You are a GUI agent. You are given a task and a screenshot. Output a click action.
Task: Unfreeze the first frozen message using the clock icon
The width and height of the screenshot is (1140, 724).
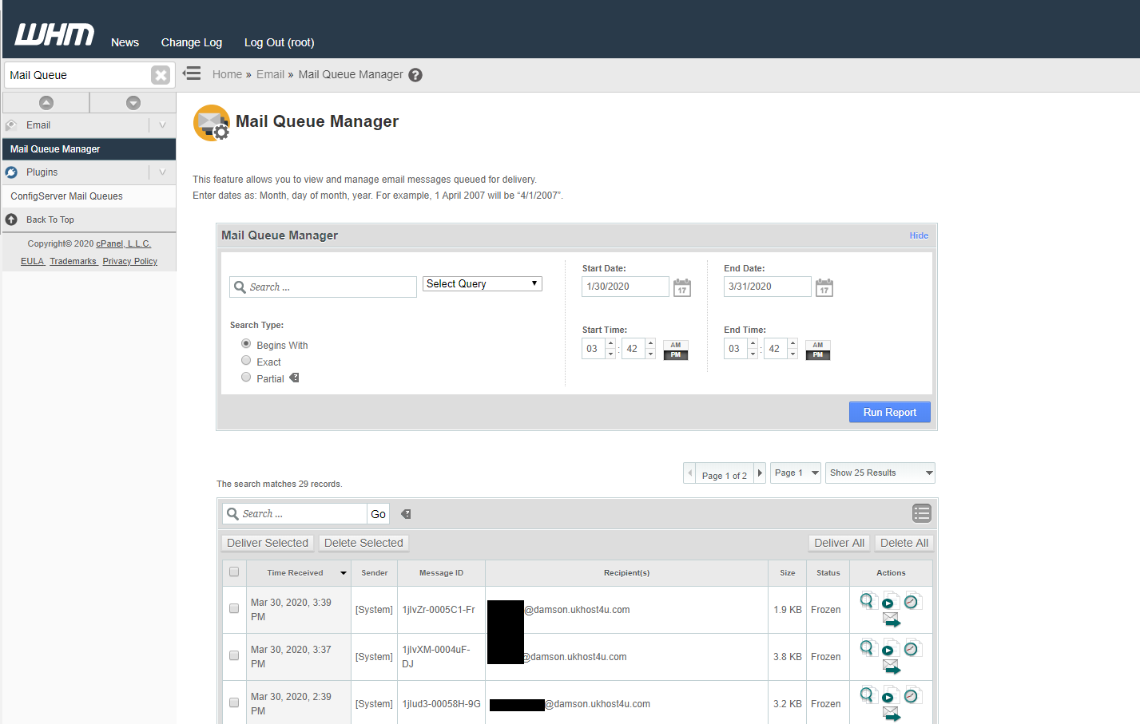(912, 600)
